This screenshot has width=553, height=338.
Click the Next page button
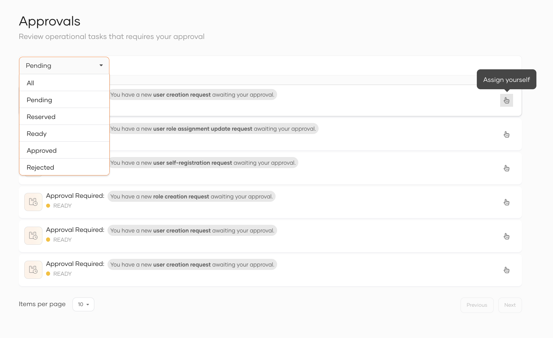[510, 305]
